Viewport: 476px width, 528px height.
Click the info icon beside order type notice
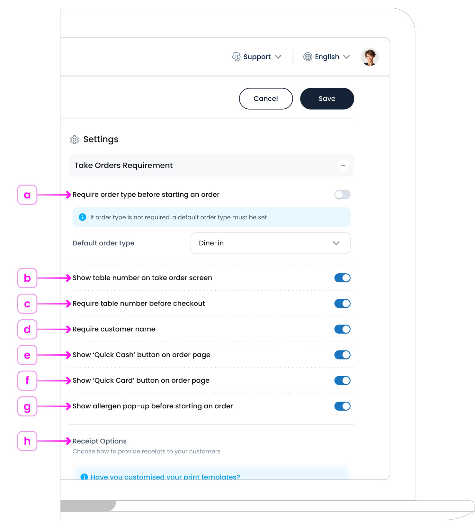[x=83, y=217]
